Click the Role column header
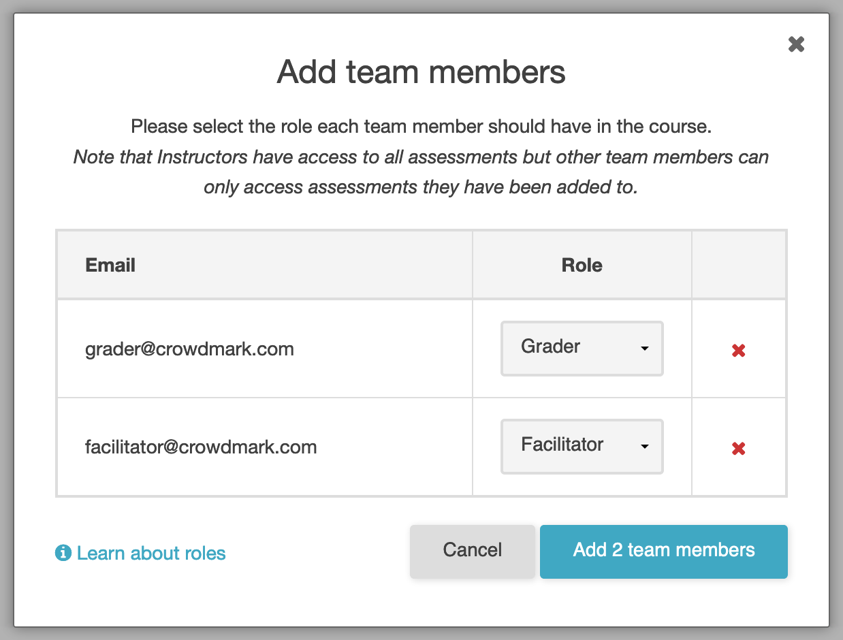 point(582,265)
